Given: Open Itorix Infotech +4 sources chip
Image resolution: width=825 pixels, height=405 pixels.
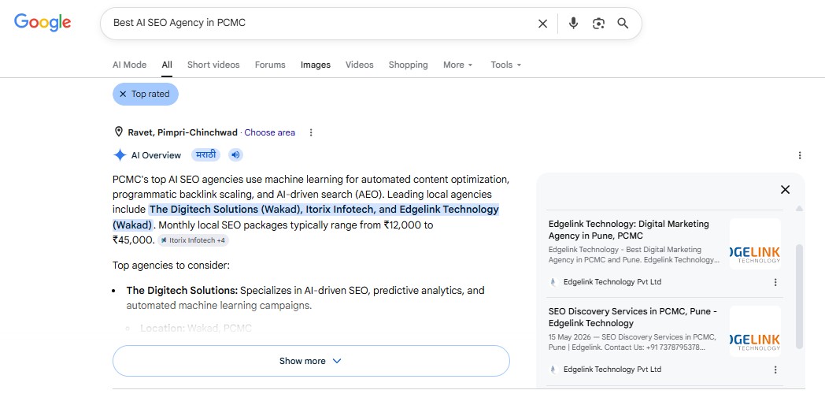Looking at the screenshot, I should click(193, 240).
